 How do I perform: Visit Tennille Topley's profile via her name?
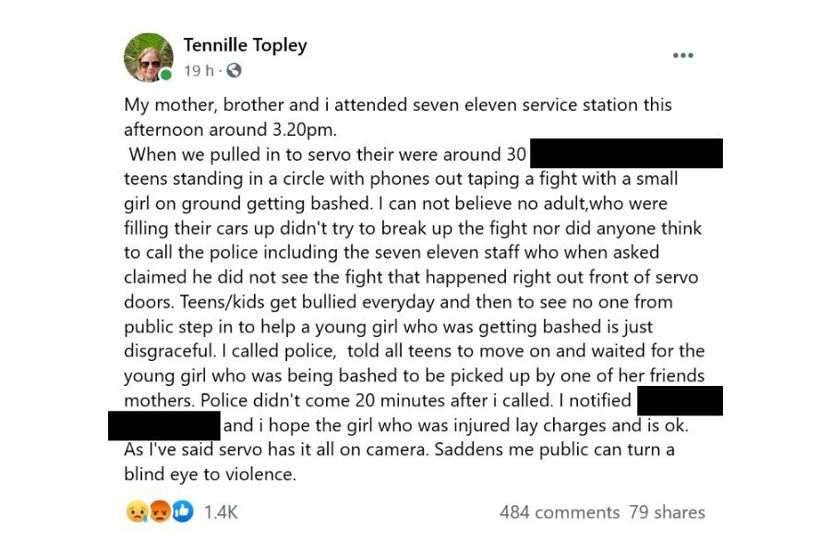pos(245,44)
